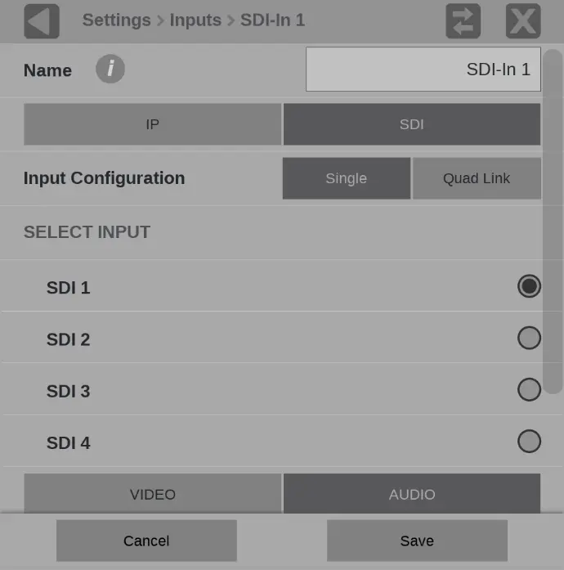Viewport: 564px width, 570px height.
Task: Choose the SDI 2 radio button
Action: coord(529,338)
